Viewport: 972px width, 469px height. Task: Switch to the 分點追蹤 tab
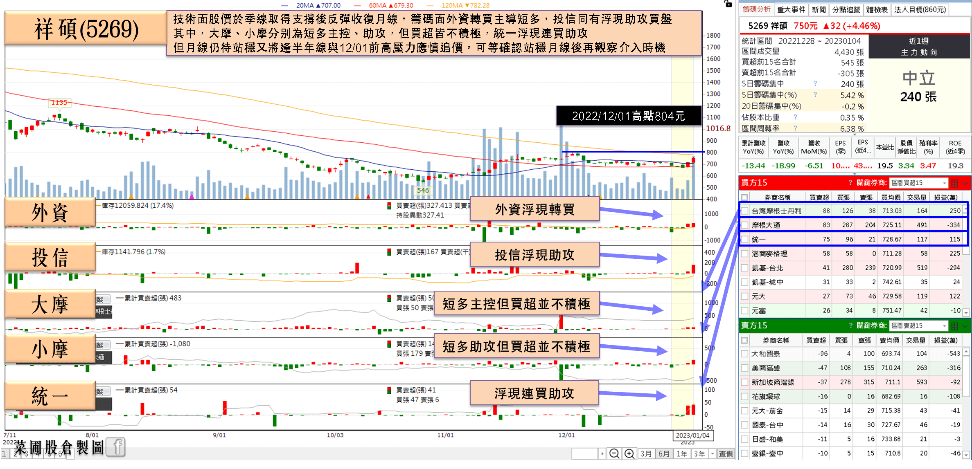click(846, 9)
